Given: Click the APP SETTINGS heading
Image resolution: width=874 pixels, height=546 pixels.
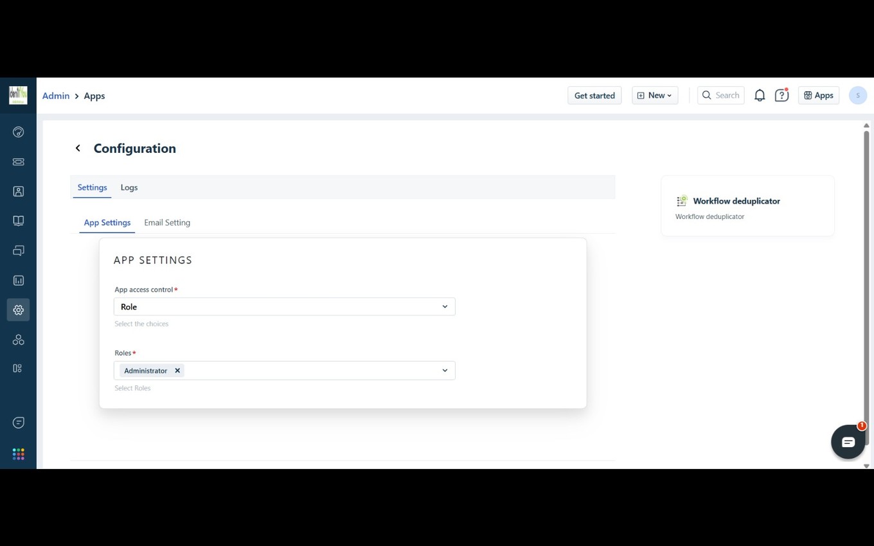Looking at the screenshot, I should 153,260.
